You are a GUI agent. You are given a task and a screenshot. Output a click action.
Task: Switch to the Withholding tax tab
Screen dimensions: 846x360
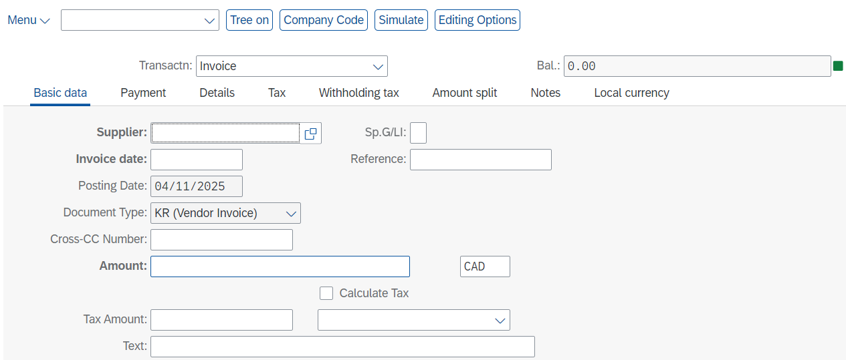(359, 93)
